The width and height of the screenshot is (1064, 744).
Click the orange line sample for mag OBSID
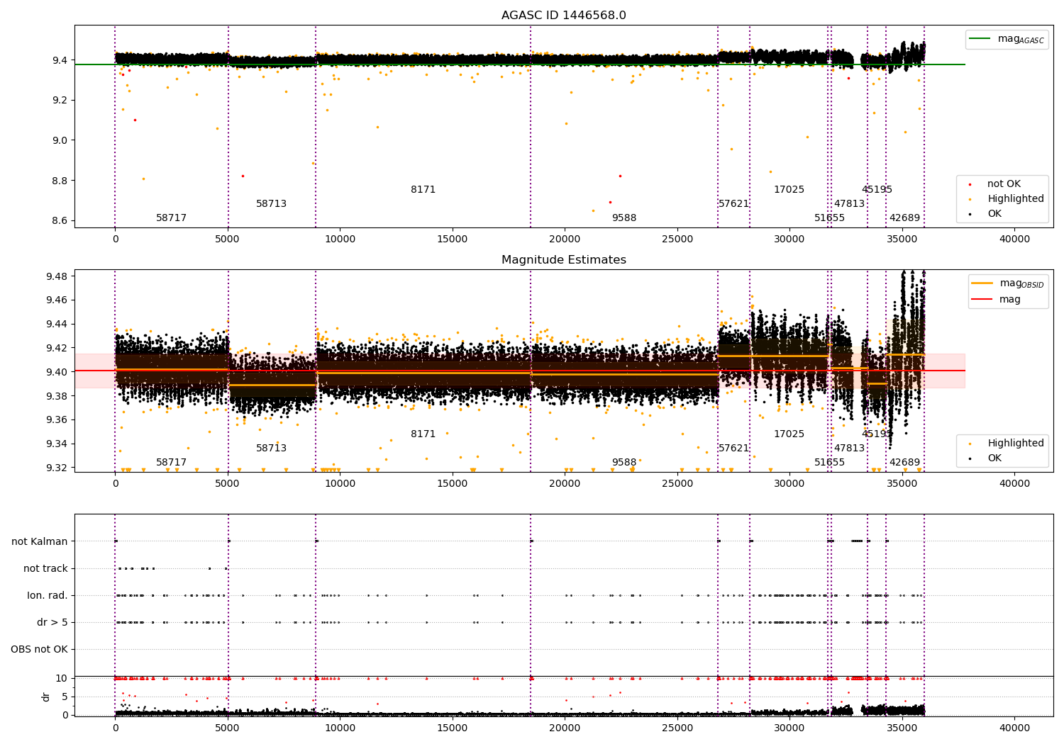coord(982,283)
